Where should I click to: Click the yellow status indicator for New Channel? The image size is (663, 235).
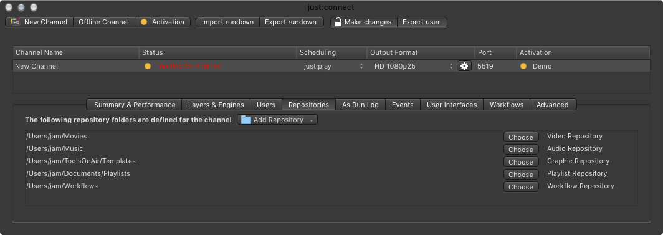point(148,66)
